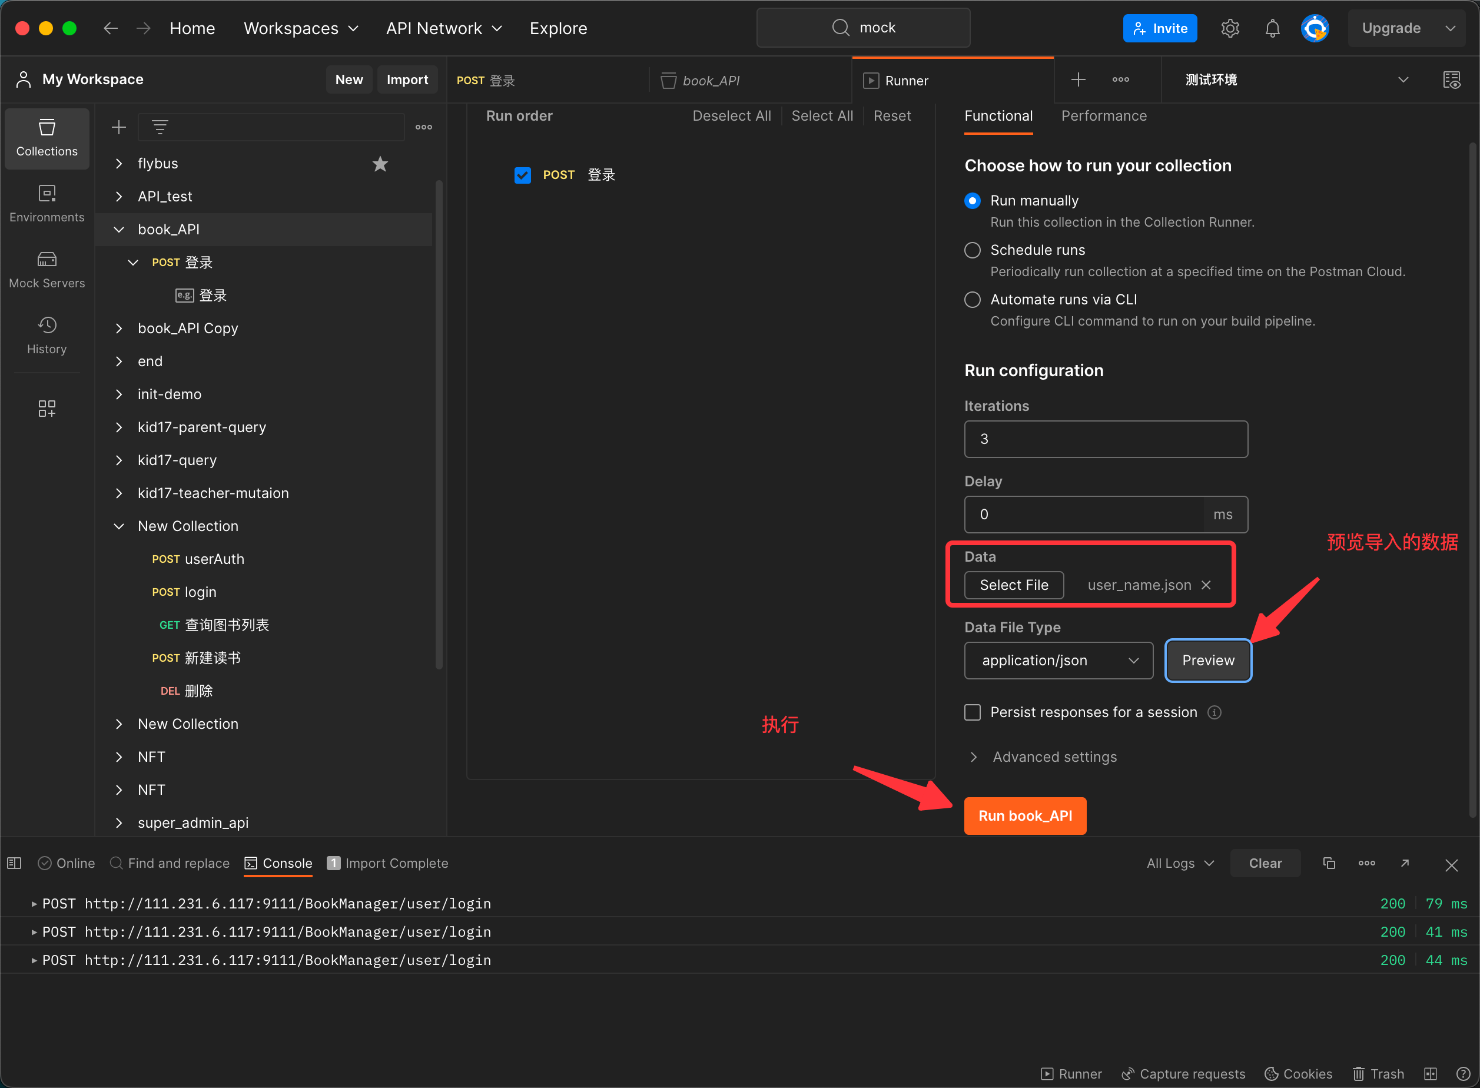Open the application/json file type dropdown

point(1058,661)
